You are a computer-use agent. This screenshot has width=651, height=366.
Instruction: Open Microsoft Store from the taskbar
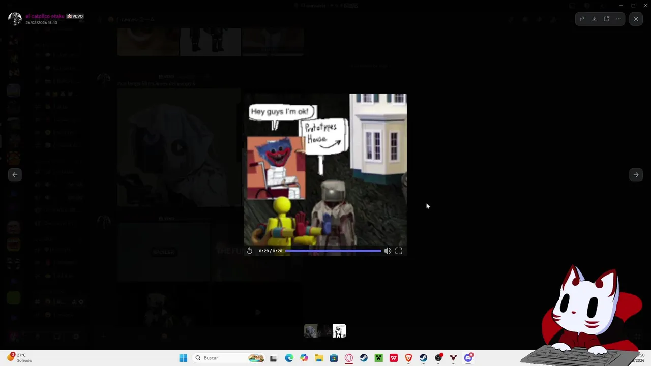click(334, 358)
